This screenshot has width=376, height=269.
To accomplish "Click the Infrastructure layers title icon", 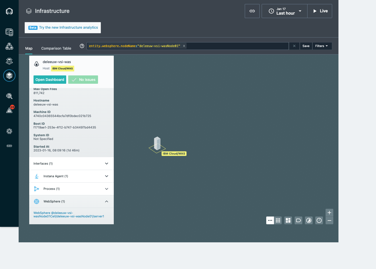I will pyautogui.click(x=29, y=11).
